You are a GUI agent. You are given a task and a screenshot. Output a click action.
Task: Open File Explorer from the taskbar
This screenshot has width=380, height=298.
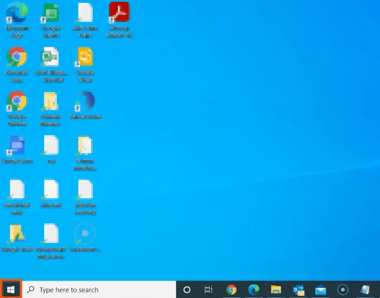point(276,289)
